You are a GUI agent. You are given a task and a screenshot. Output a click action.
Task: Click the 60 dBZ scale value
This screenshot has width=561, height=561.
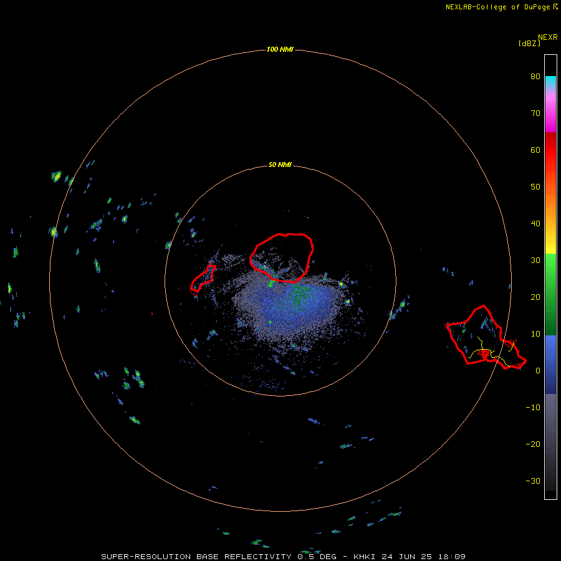[535, 150]
